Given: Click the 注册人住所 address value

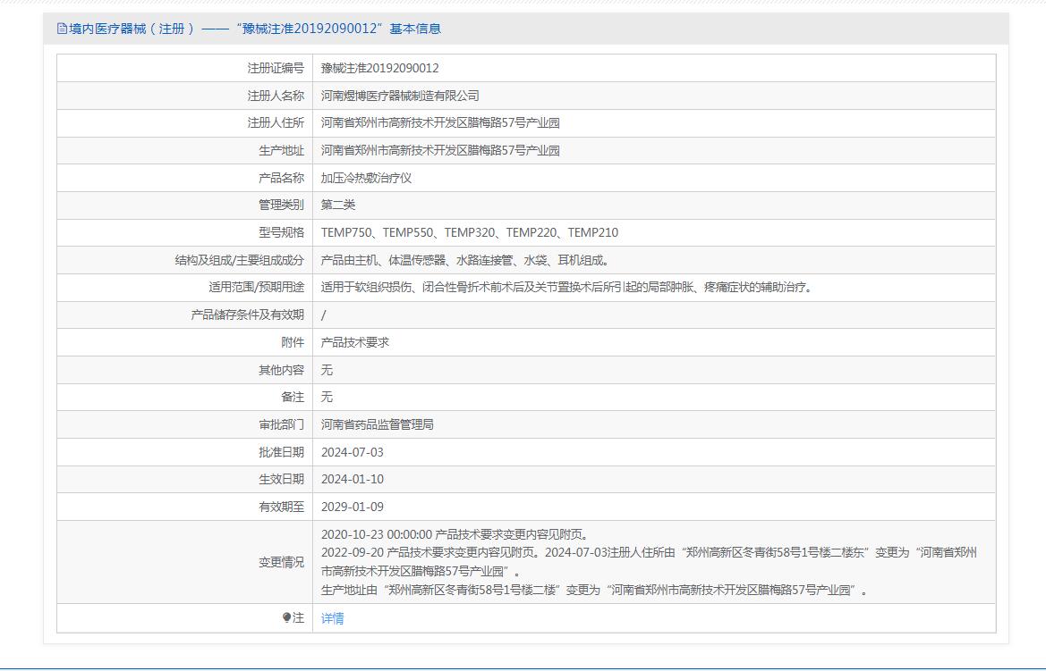Looking at the screenshot, I should (x=439, y=123).
